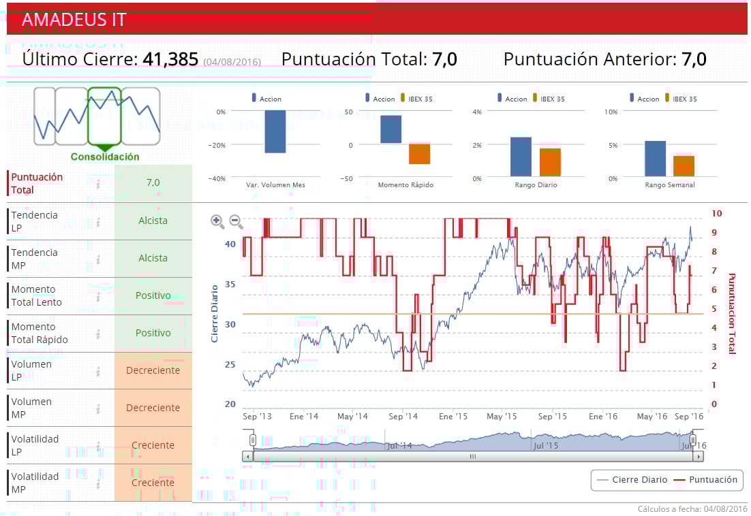Open info icon for Volatilidad LP row
This screenshot has height=516, width=751.
coord(98,446)
